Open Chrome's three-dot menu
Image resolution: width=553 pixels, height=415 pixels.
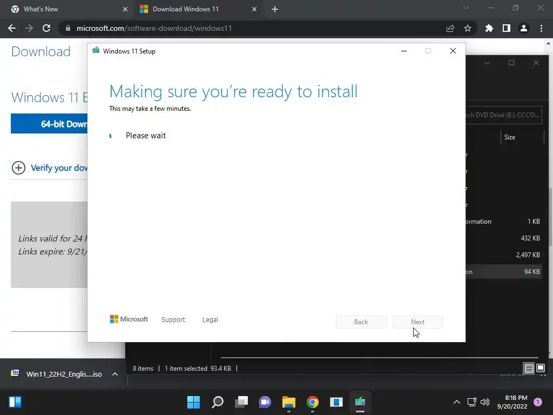pos(541,28)
